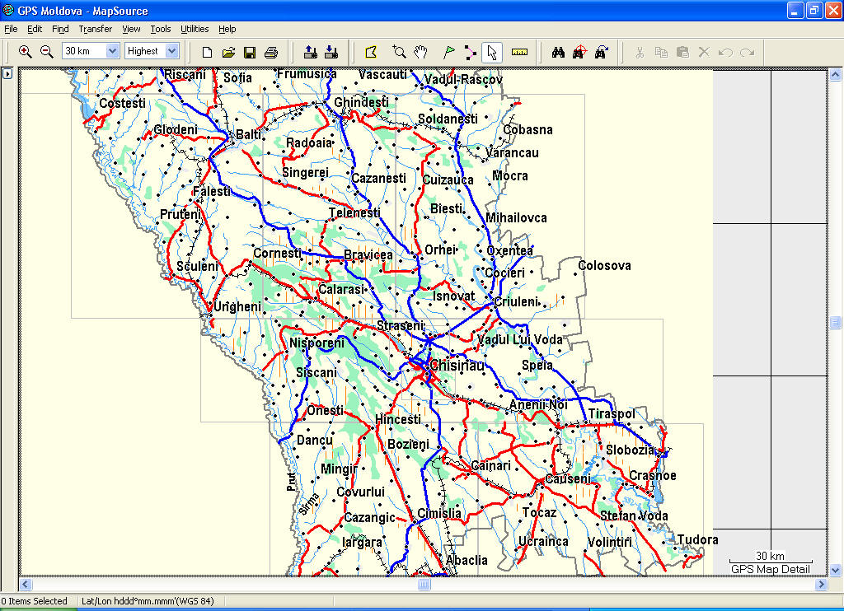844x611 pixels.
Task: Select the Map tool icon
Action: point(371,52)
